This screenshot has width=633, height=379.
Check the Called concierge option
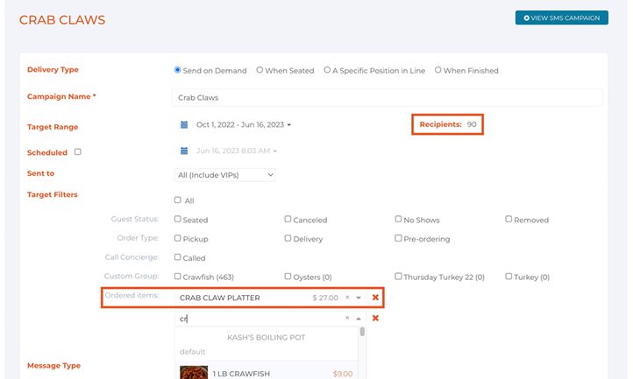click(178, 256)
